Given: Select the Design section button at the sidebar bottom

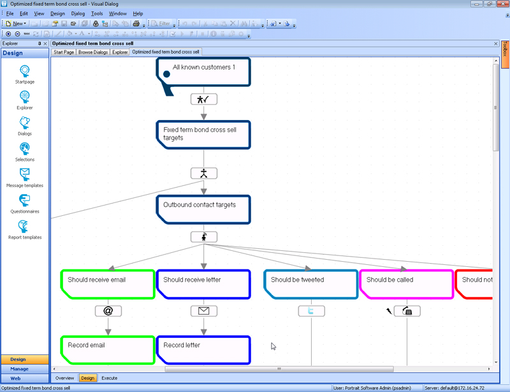Looking at the screenshot, I should [x=25, y=359].
